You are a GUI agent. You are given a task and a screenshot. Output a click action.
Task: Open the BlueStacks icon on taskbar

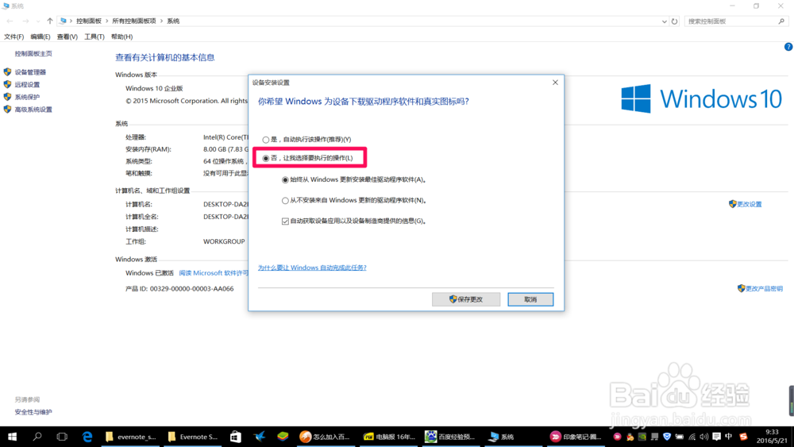point(283,437)
